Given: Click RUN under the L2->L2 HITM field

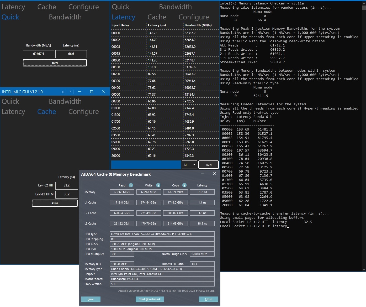Looking at the screenshot, I should pyautogui.click(x=55, y=203).
